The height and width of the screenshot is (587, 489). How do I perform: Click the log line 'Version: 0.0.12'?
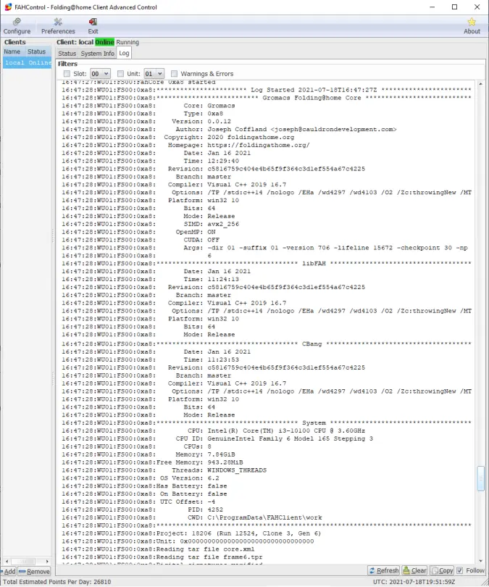[146, 121]
